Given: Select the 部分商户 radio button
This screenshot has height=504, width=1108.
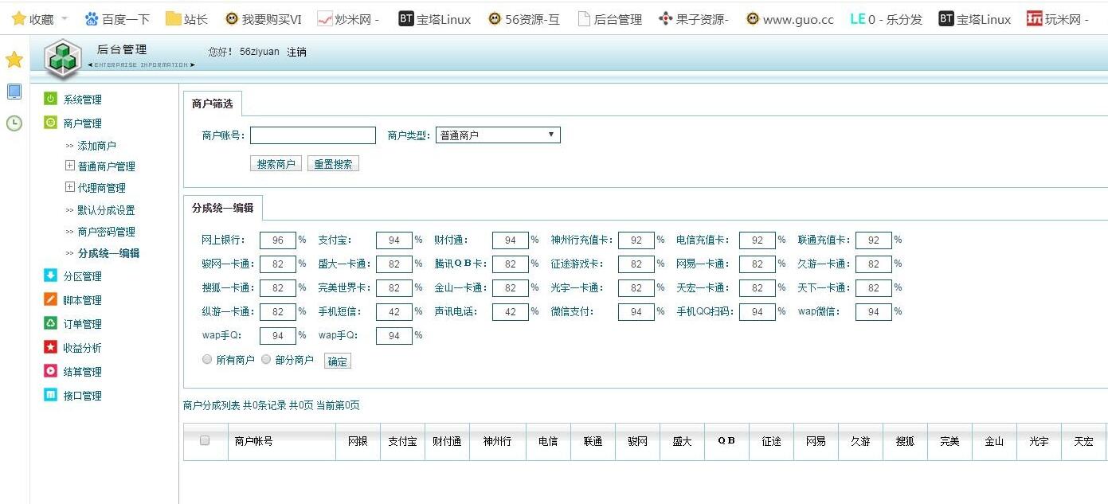Looking at the screenshot, I should (x=266, y=360).
